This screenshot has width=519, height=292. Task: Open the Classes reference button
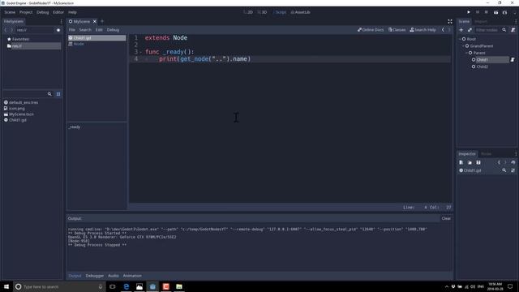pos(397,30)
